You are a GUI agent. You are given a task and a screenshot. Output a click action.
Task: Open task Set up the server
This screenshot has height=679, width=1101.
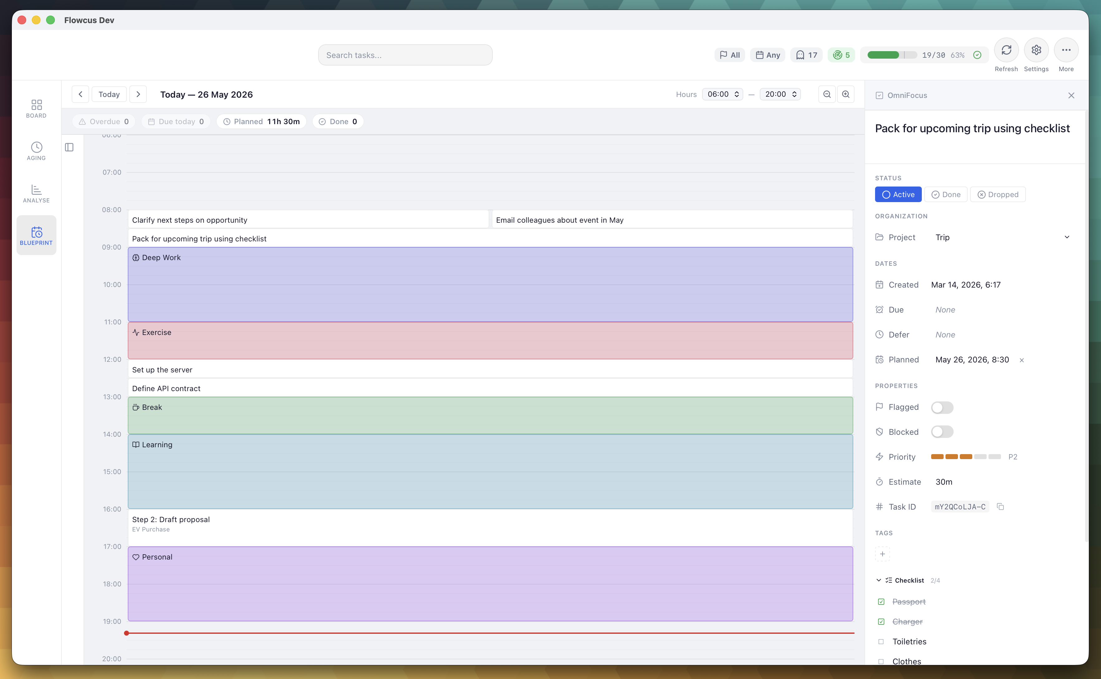point(490,369)
